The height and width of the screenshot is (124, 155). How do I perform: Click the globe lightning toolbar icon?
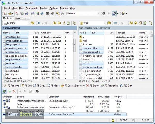[x=123, y=13]
